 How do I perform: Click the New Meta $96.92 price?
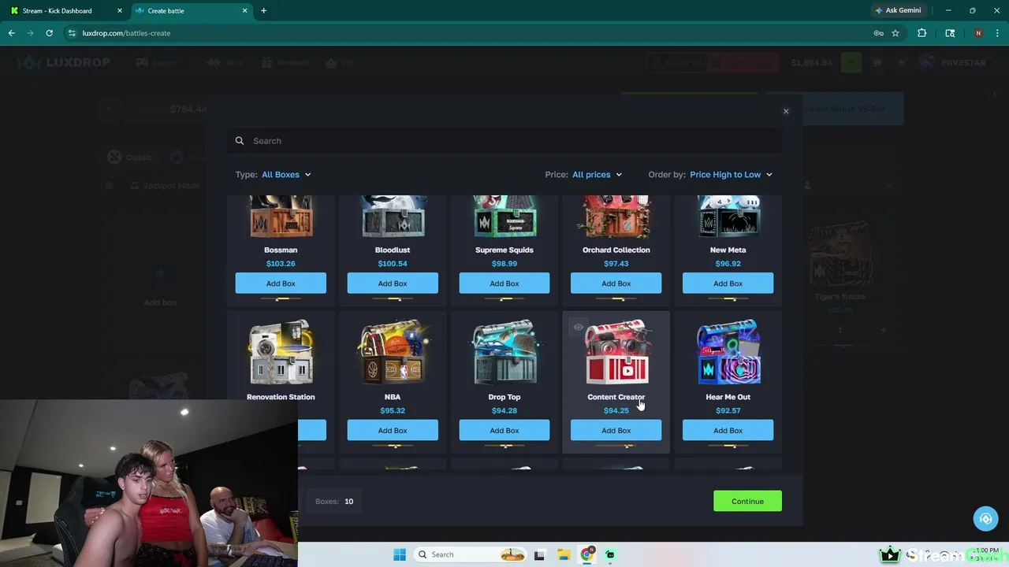coord(728,264)
